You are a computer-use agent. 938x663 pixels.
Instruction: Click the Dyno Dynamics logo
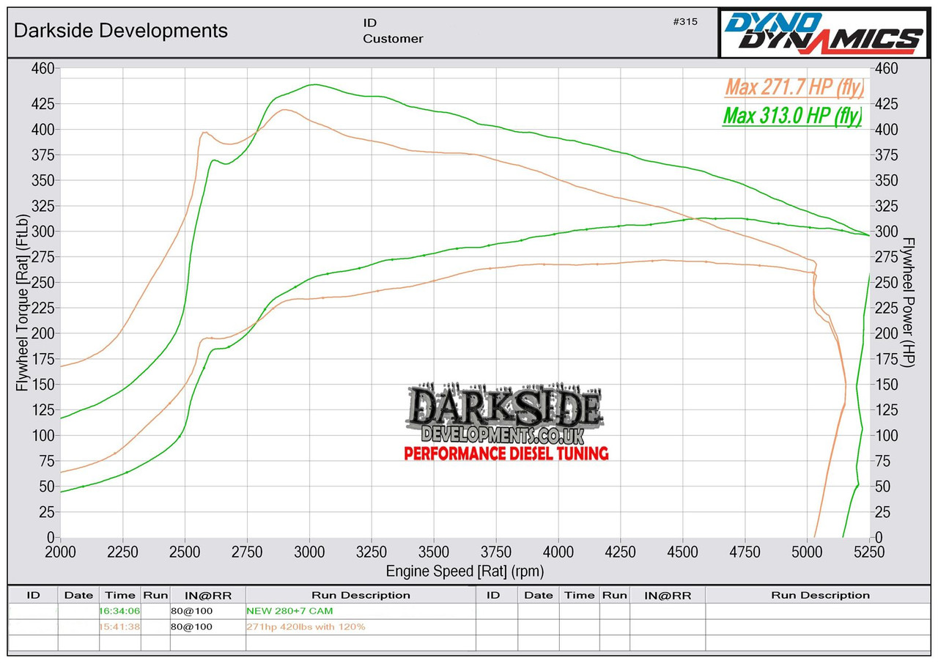pos(825,33)
